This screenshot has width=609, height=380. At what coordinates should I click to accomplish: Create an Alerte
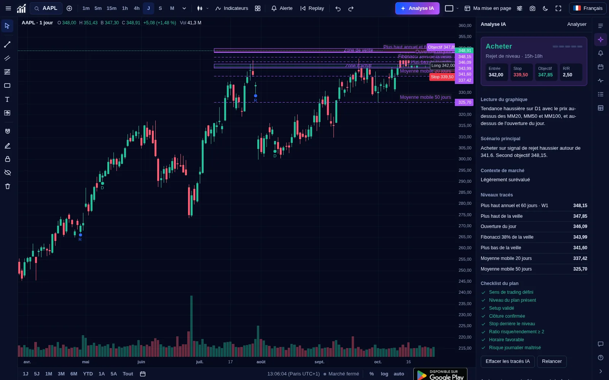(x=282, y=8)
